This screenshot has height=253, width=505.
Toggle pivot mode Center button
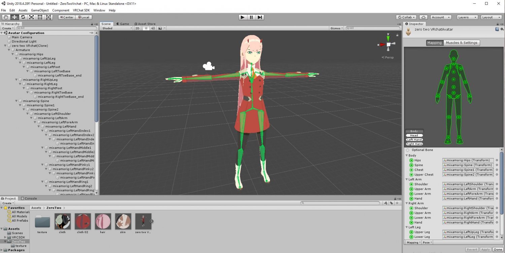coord(66,17)
